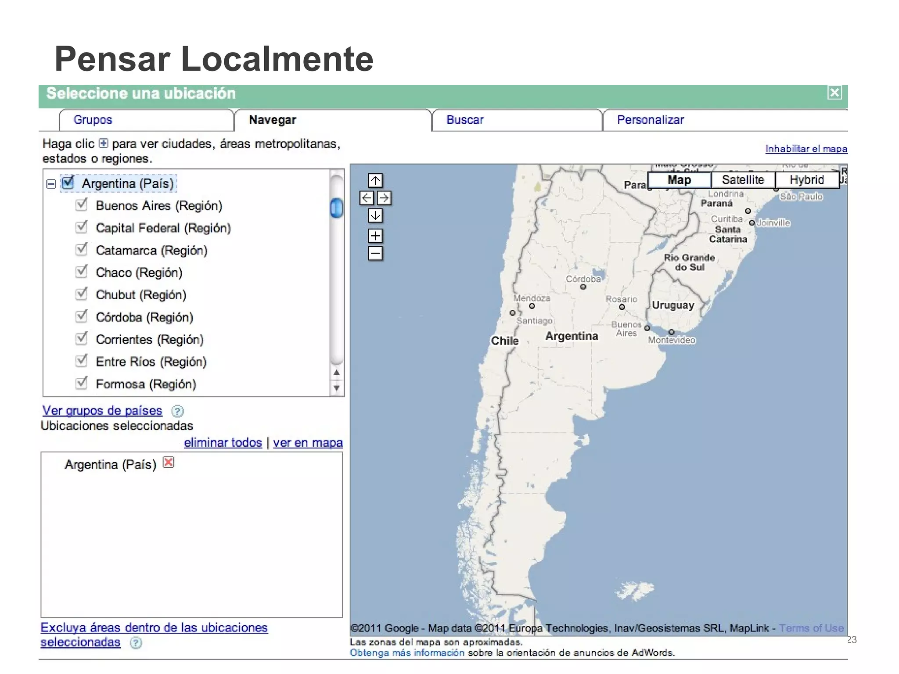Viewport: 899px width, 674px height.
Task: Click Inhabilitar el mapa link
Action: click(806, 149)
